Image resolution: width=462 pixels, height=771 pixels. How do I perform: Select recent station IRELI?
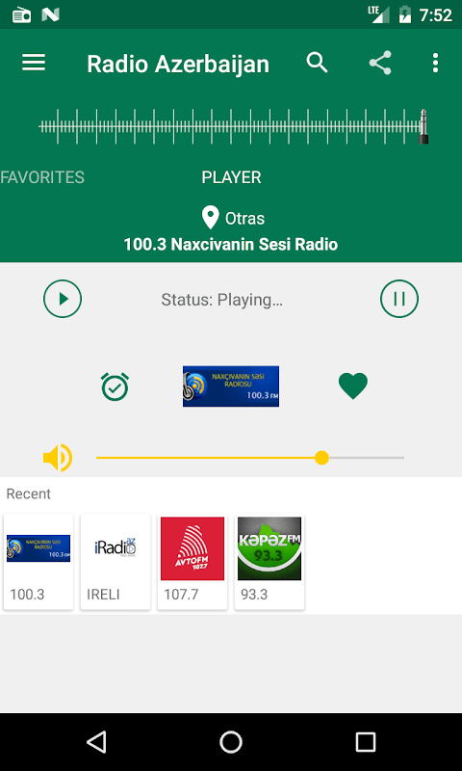click(115, 562)
